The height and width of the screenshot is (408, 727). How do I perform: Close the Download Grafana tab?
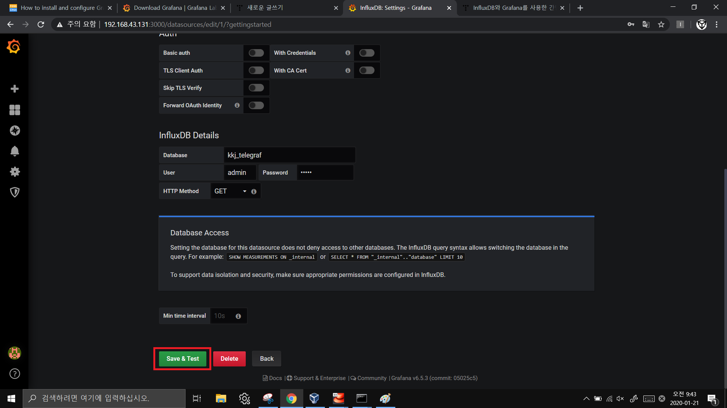223,8
